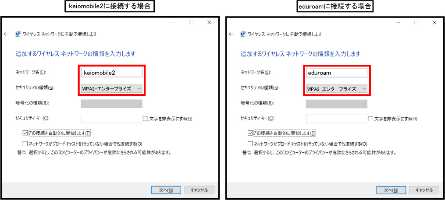Enable hide characters checkbox in keiomobile2 dialog

(146, 119)
